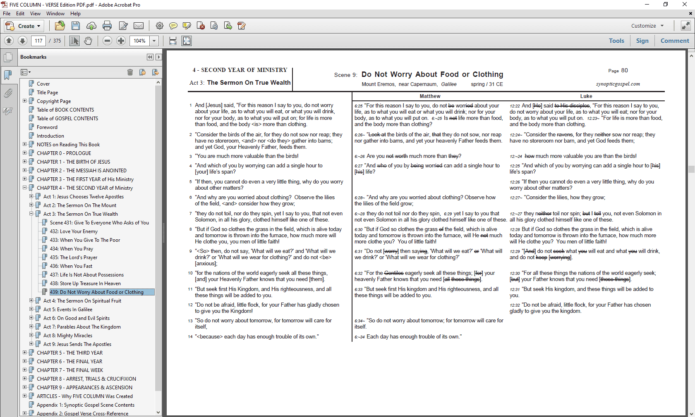Expand NOTES on Reading This Book
The height and width of the screenshot is (417, 695).
point(24,144)
